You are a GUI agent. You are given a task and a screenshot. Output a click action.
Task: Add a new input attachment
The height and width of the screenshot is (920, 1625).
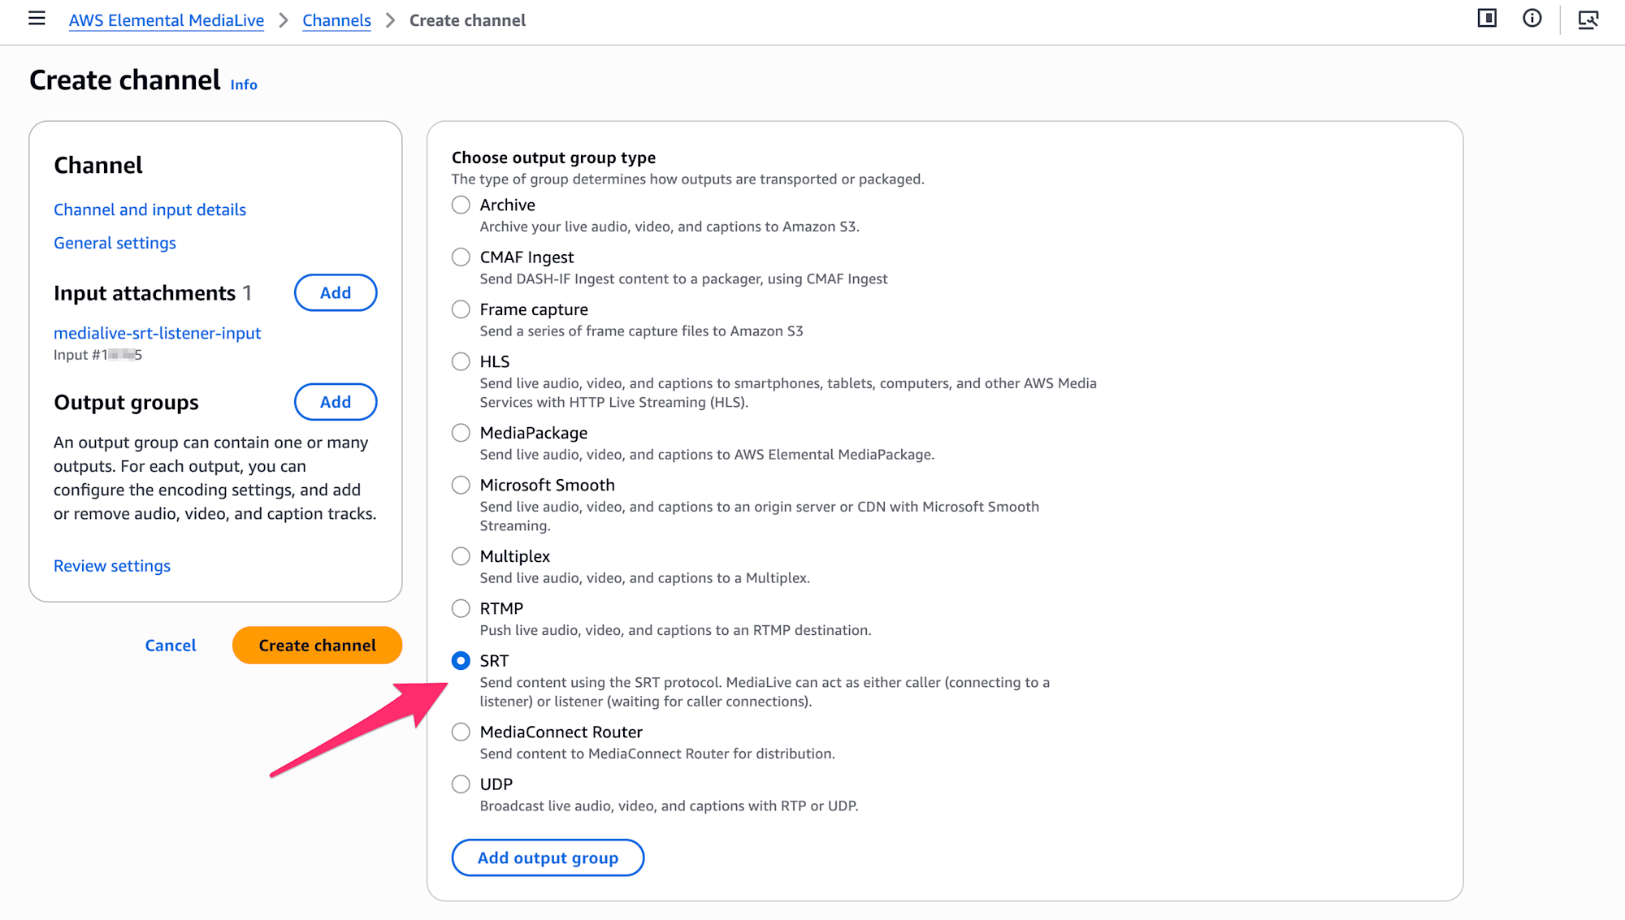(336, 292)
